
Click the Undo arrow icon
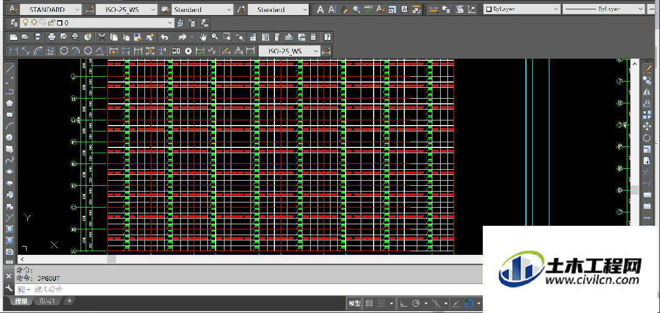click(x=164, y=37)
